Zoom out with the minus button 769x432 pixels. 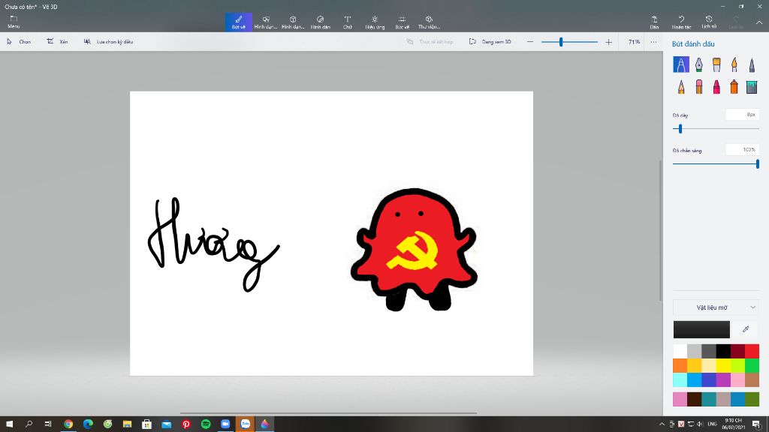tap(530, 42)
